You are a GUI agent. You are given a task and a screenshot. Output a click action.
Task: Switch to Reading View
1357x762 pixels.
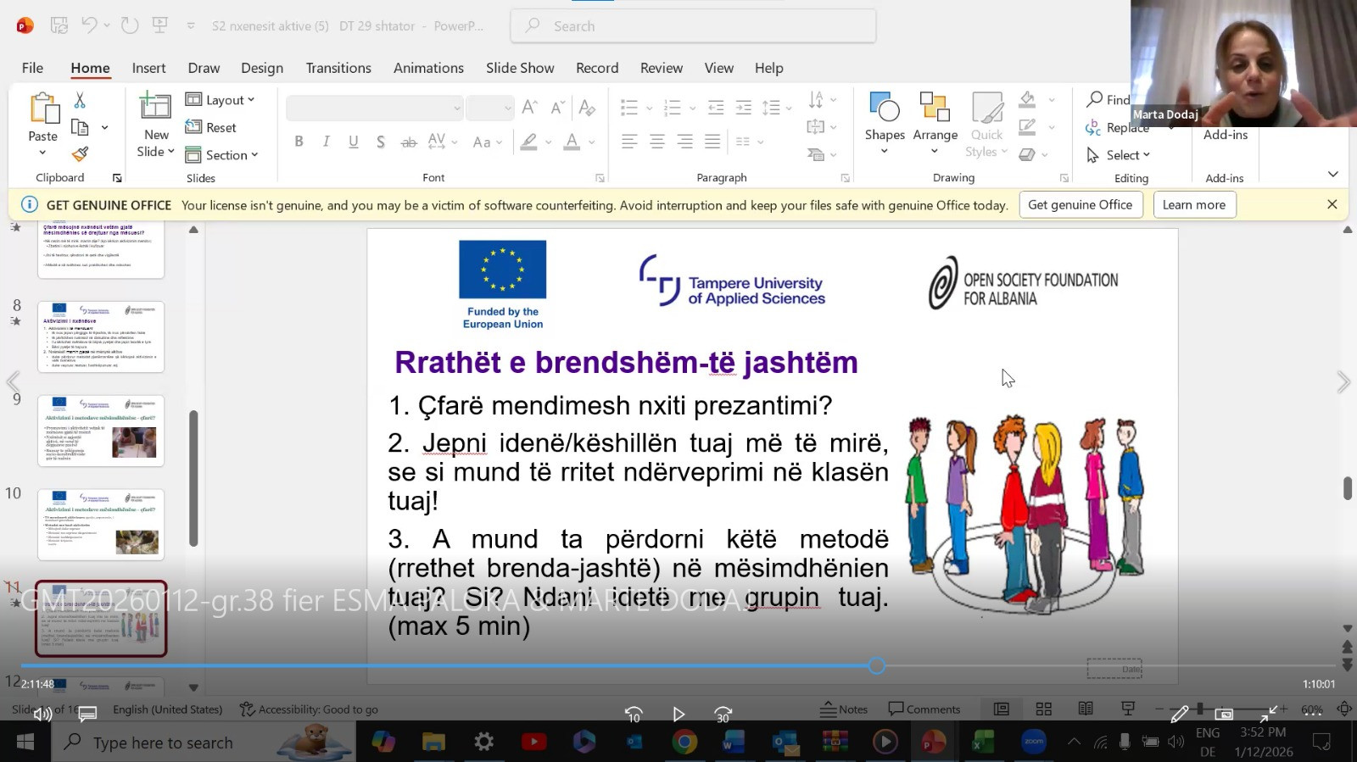[x=1086, y=709]
